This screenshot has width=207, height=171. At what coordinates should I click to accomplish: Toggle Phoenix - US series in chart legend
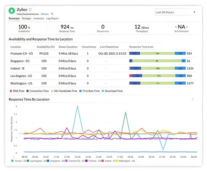coord(93,161)
